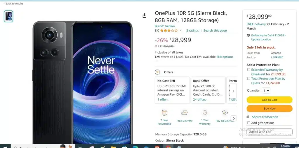Expand the EMI details chevron below the price
The height and width of the screenshot is (148, 299).
(x=157, y=61)
